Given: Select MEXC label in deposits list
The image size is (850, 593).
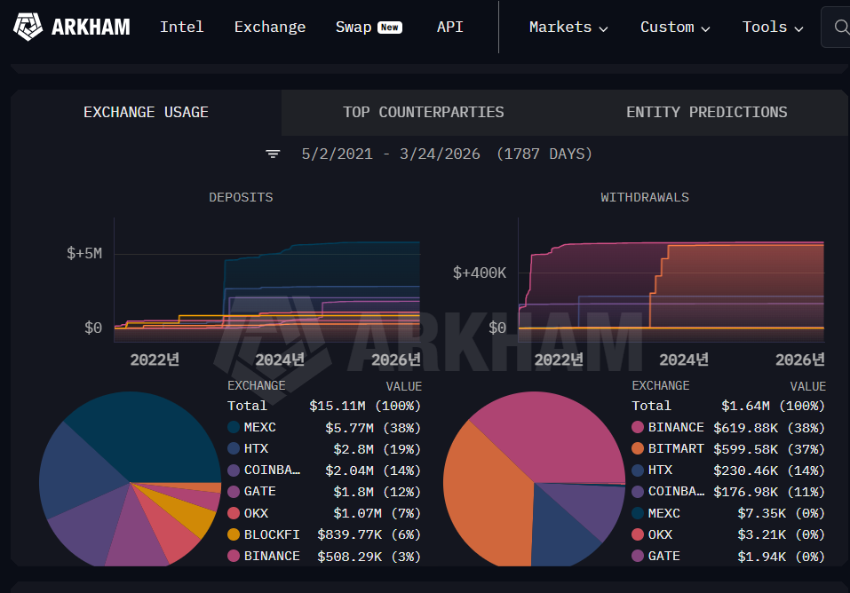Looking at the screenshot, I should [259, 427].
